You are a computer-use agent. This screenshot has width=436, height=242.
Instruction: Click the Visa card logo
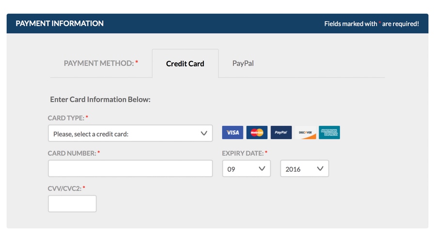(x=233, y=133)
